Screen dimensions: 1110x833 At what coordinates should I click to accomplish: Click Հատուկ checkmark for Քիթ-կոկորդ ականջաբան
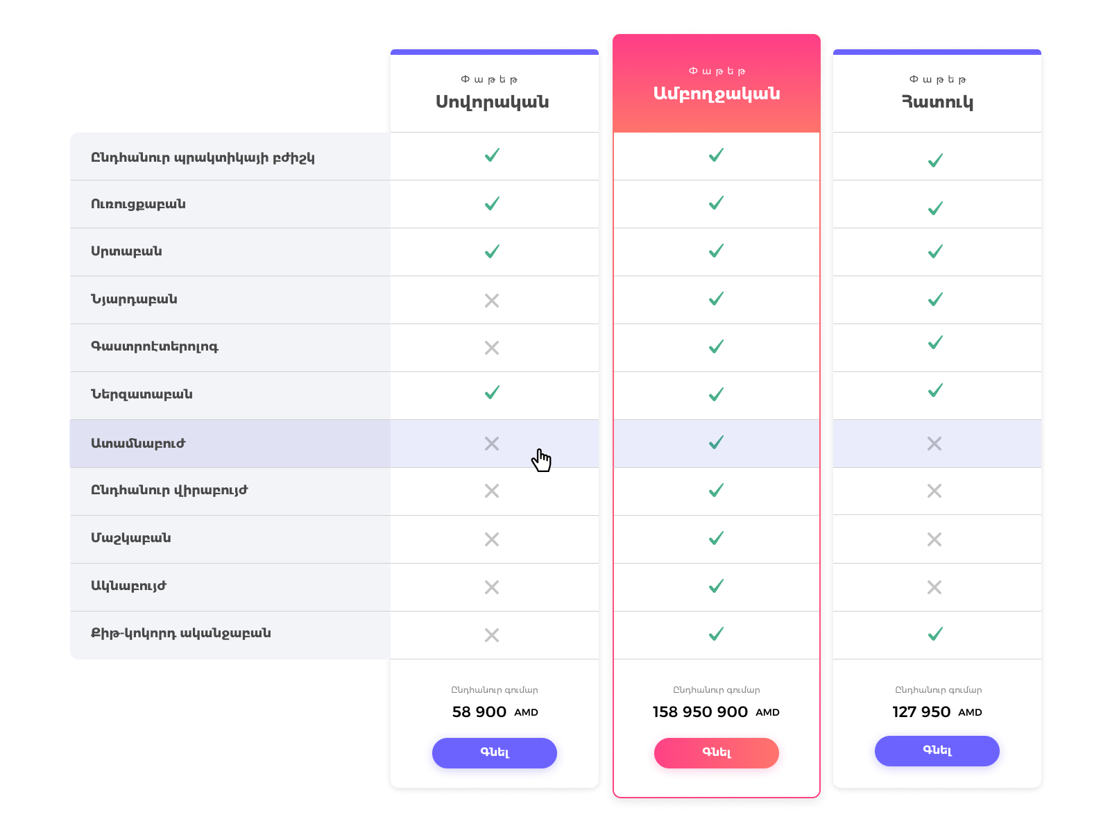click(x=935, y=634)
